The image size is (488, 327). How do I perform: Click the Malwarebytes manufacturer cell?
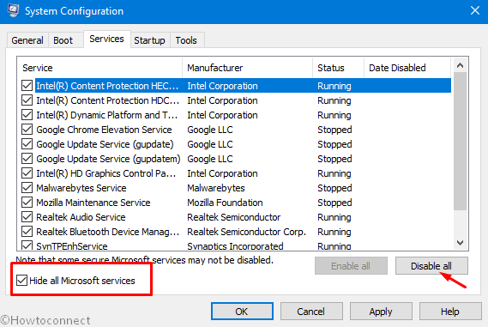point(216,188)
